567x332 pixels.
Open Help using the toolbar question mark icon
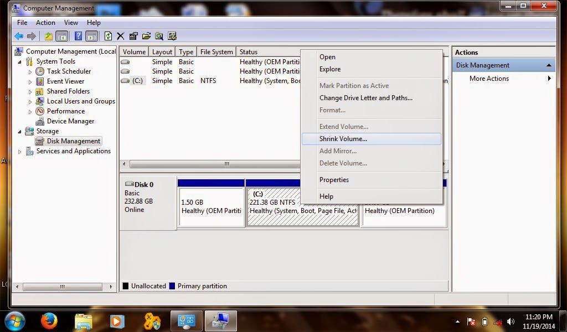coord(78,36)
